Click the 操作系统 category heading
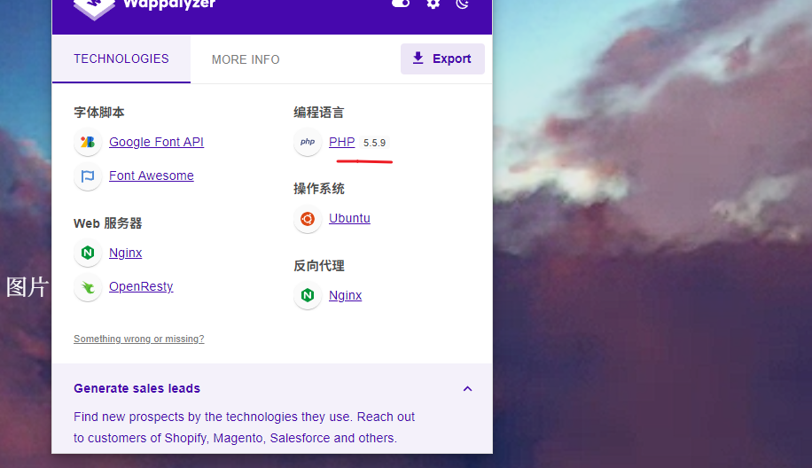Image resolution: width=812 pixels, height=468 pixels. (318, 189)
